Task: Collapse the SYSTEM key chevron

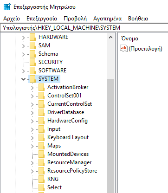Action: coord(23,79)
